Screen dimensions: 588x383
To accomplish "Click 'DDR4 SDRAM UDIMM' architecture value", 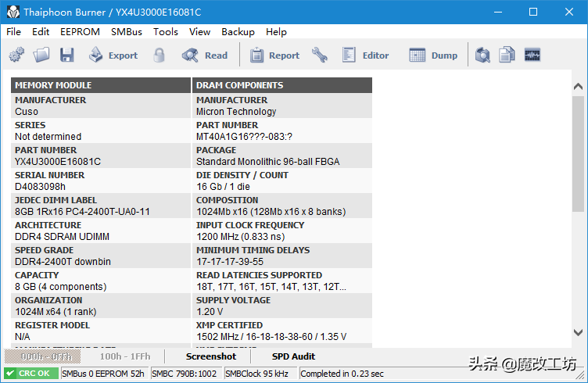I will (x=63, y=237).
